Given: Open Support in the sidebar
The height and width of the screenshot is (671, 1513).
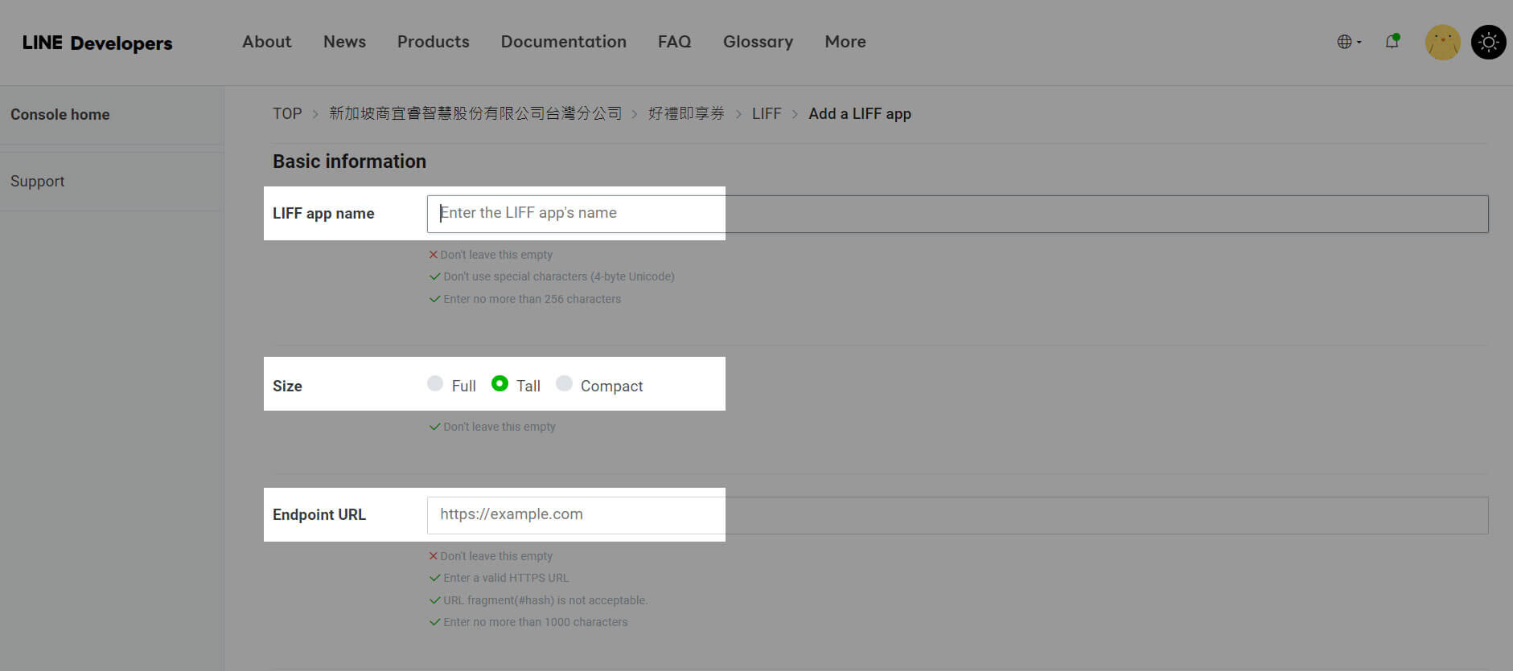Looking at the screenshot, I should (x=37, y=182).
